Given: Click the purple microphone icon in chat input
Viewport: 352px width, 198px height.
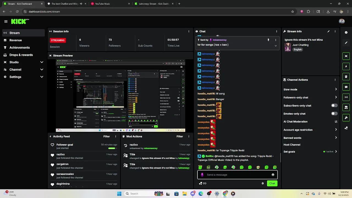Looking at the screenshot, I should coord(202,175).
